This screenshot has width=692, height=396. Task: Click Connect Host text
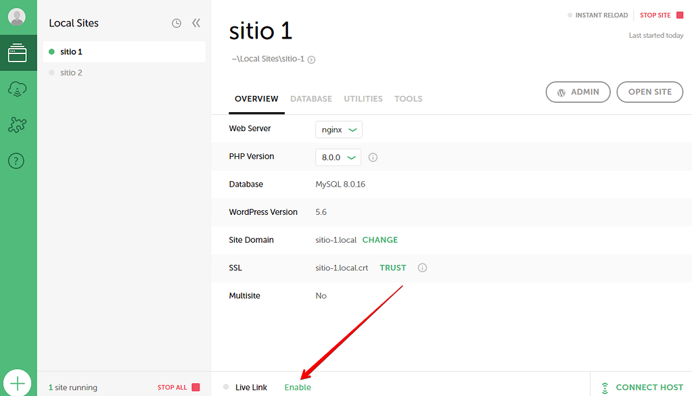tap(649, 387)
